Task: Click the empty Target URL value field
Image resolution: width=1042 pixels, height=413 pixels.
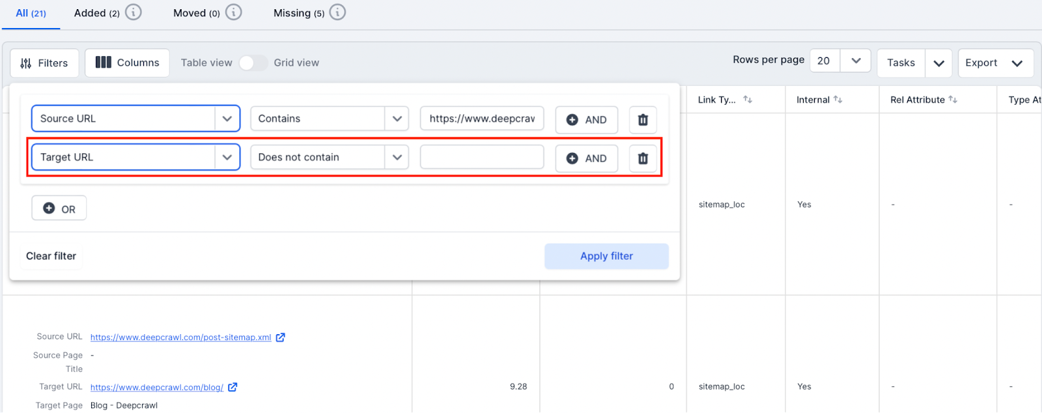Action: 482,157
